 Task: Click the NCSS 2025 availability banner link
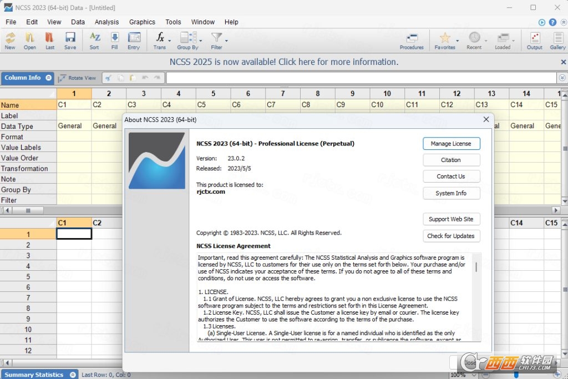(284, 62)
